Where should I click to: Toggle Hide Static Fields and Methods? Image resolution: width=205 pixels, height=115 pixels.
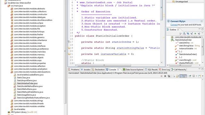click(x=192, y=34)
